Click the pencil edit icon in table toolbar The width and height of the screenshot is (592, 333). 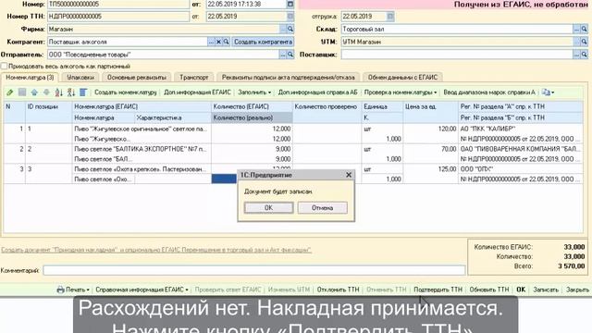tap(10, 92)
